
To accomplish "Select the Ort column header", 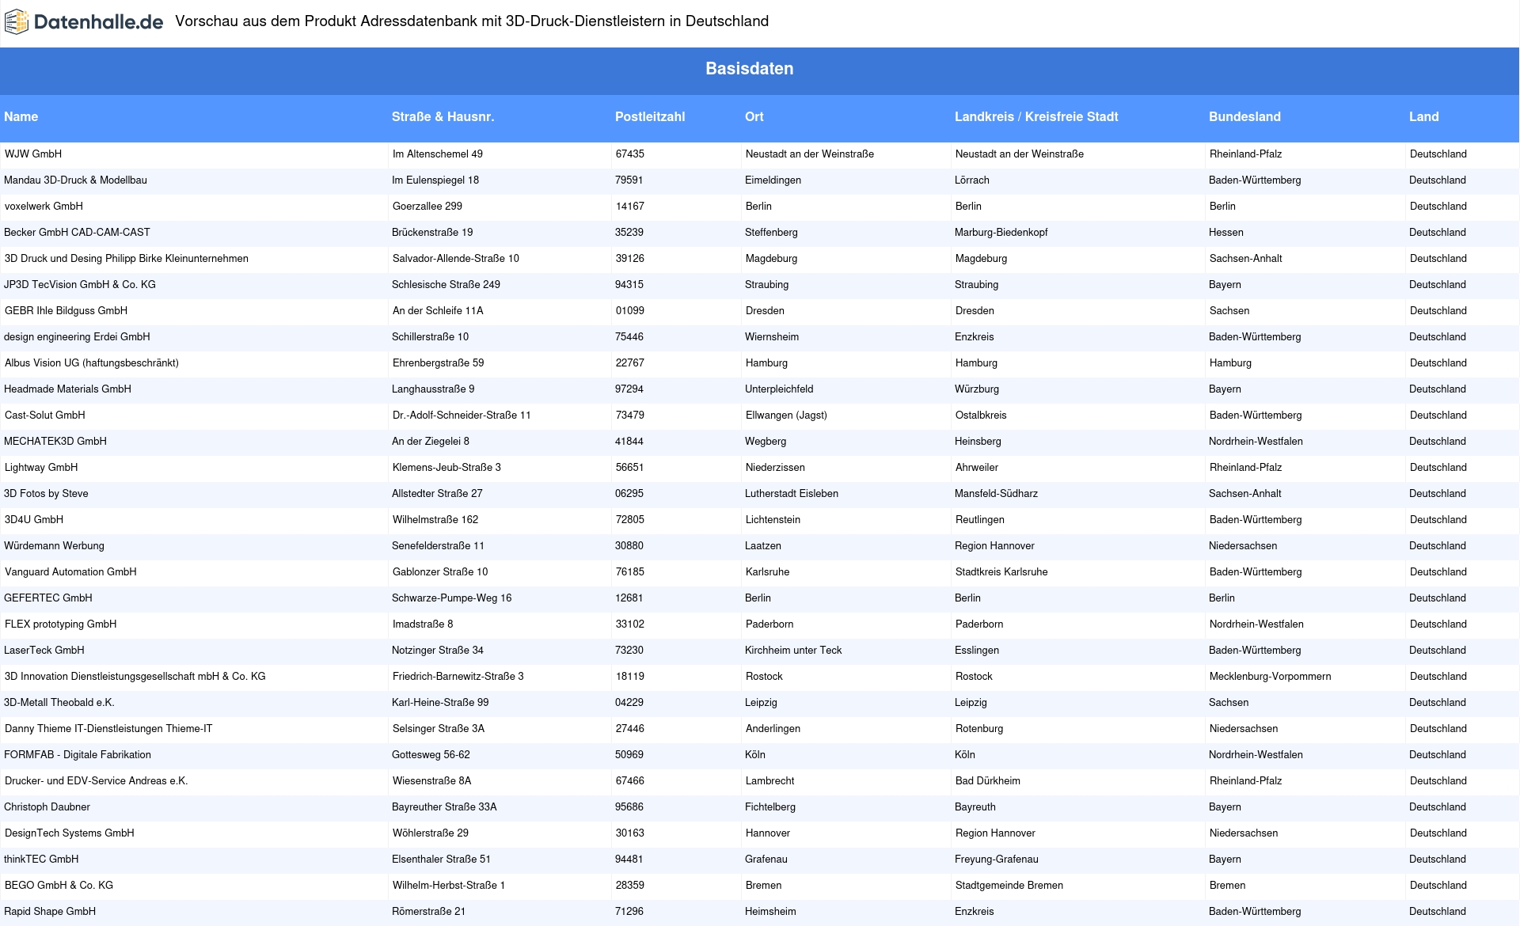I will coord(754,116).
